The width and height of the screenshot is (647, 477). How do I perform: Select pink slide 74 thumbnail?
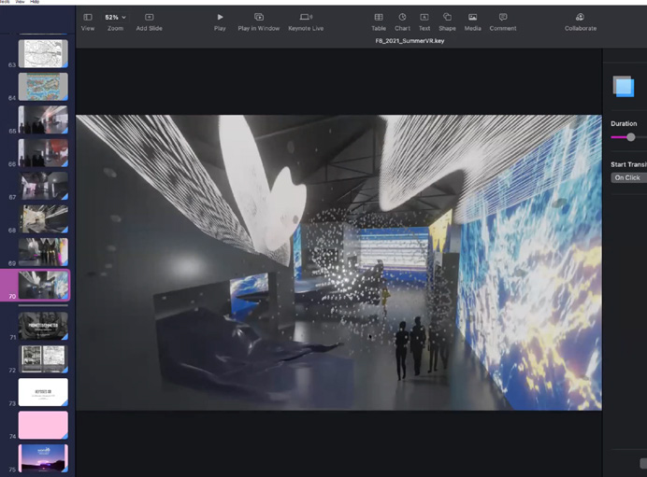point(43,425)
